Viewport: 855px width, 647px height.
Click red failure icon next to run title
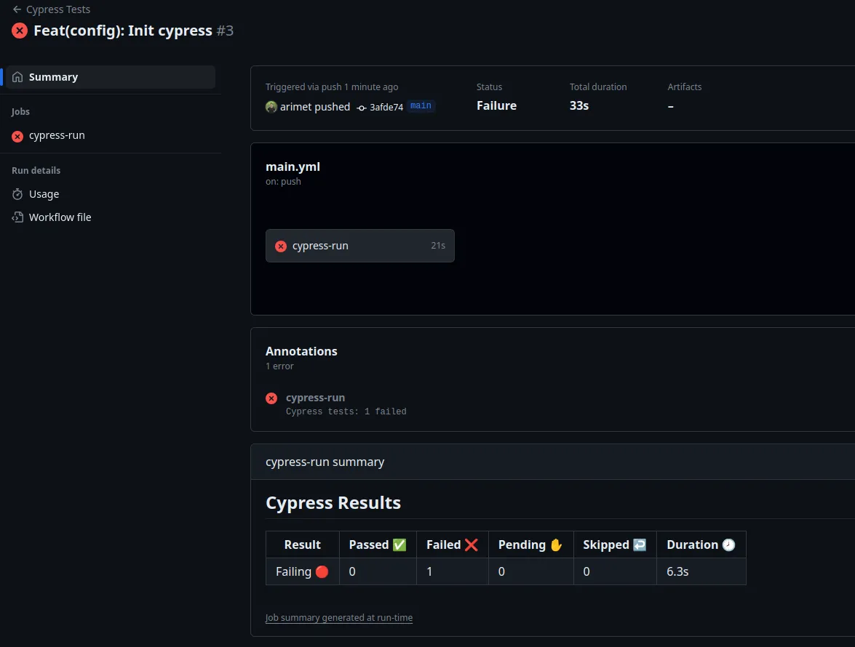tap(18, 31)
